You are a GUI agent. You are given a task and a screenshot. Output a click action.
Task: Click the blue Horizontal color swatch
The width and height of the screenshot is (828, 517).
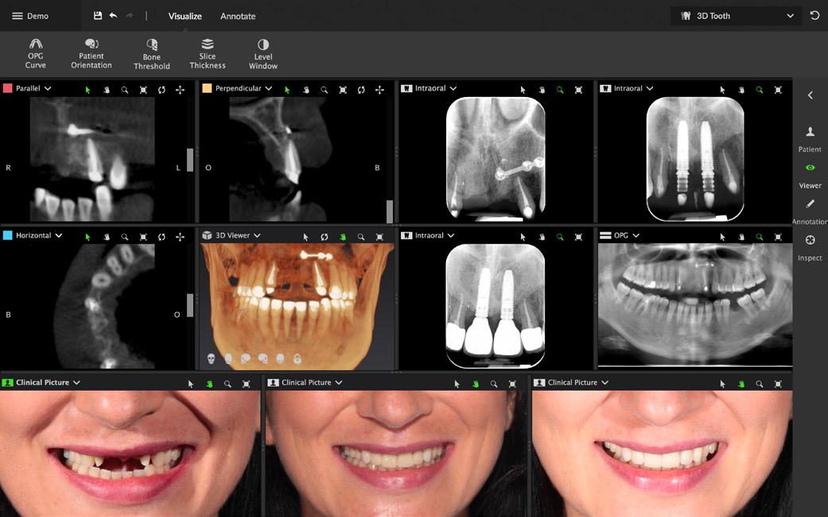(7, 235)
